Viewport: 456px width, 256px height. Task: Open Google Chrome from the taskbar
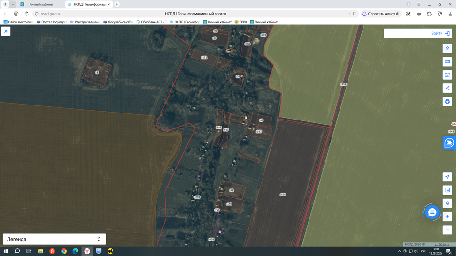pyautogui.click(x=64, y=251)
